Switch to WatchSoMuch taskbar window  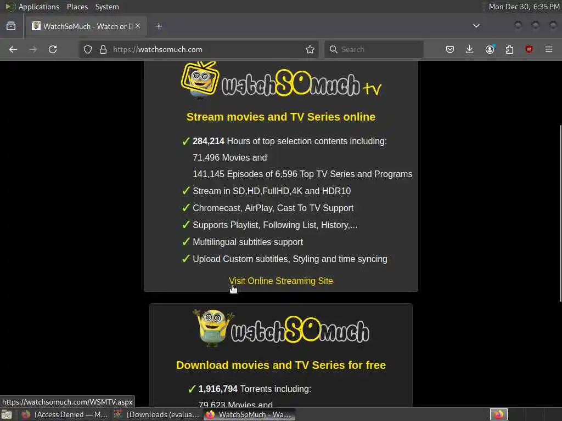[250, 414]
